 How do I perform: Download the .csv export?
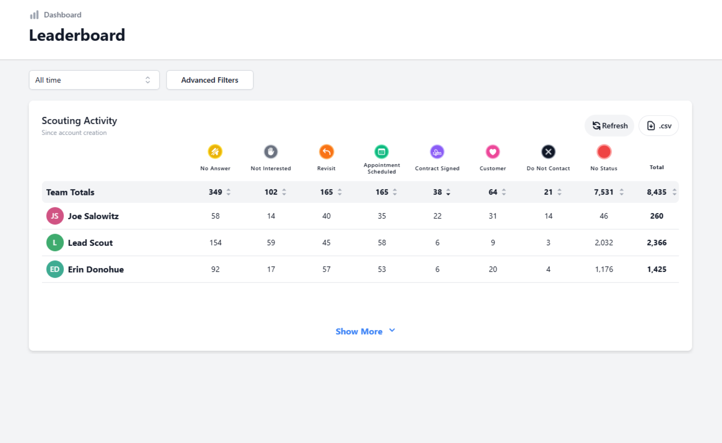[x=659, y=126]
